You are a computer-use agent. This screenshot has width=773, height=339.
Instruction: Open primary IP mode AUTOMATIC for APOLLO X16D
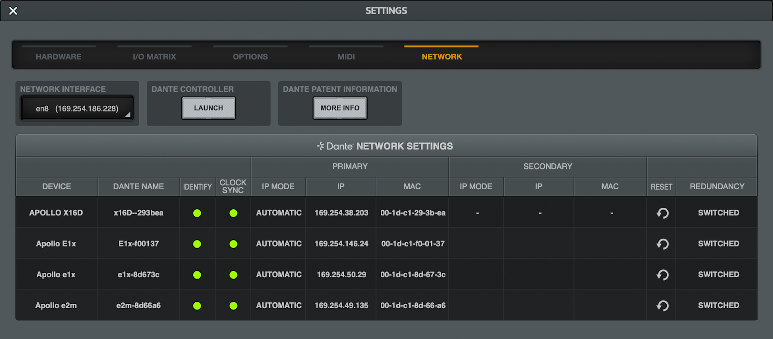pyautogui.click(x=279, y=212)
